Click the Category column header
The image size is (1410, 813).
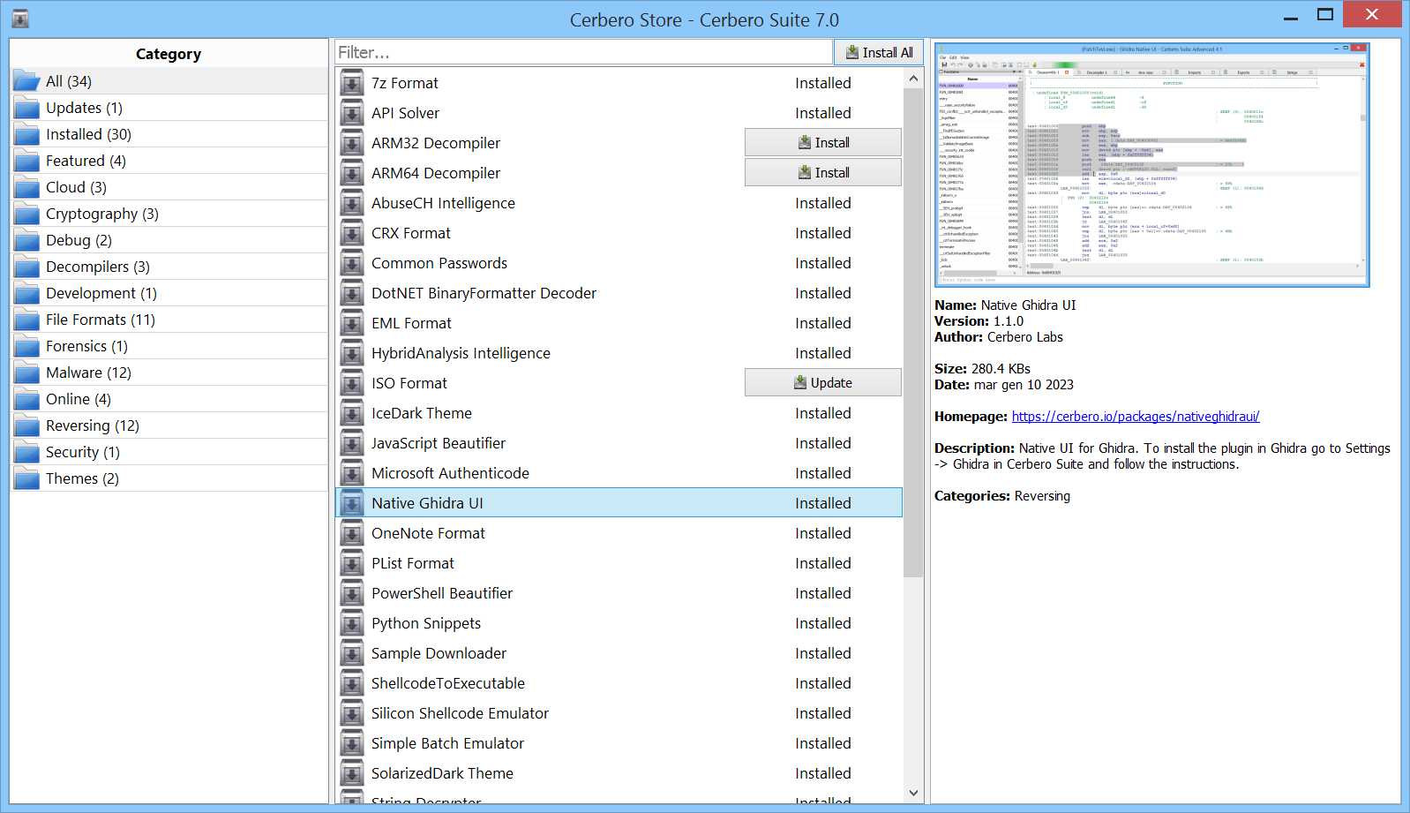pyautogui.click(x=169, y=54)
